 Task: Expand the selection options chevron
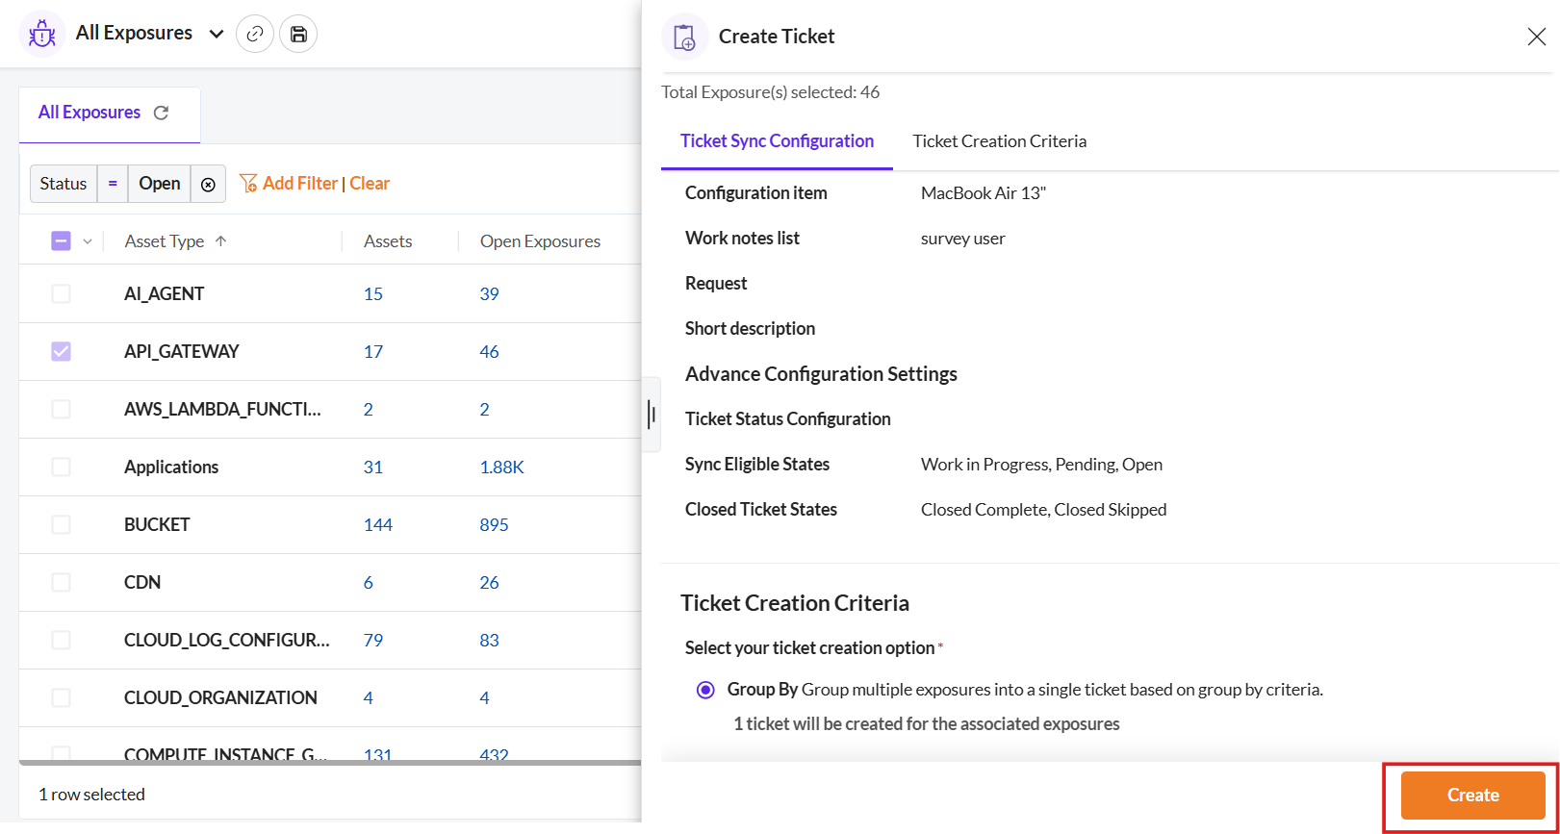(x=88, y=241)
